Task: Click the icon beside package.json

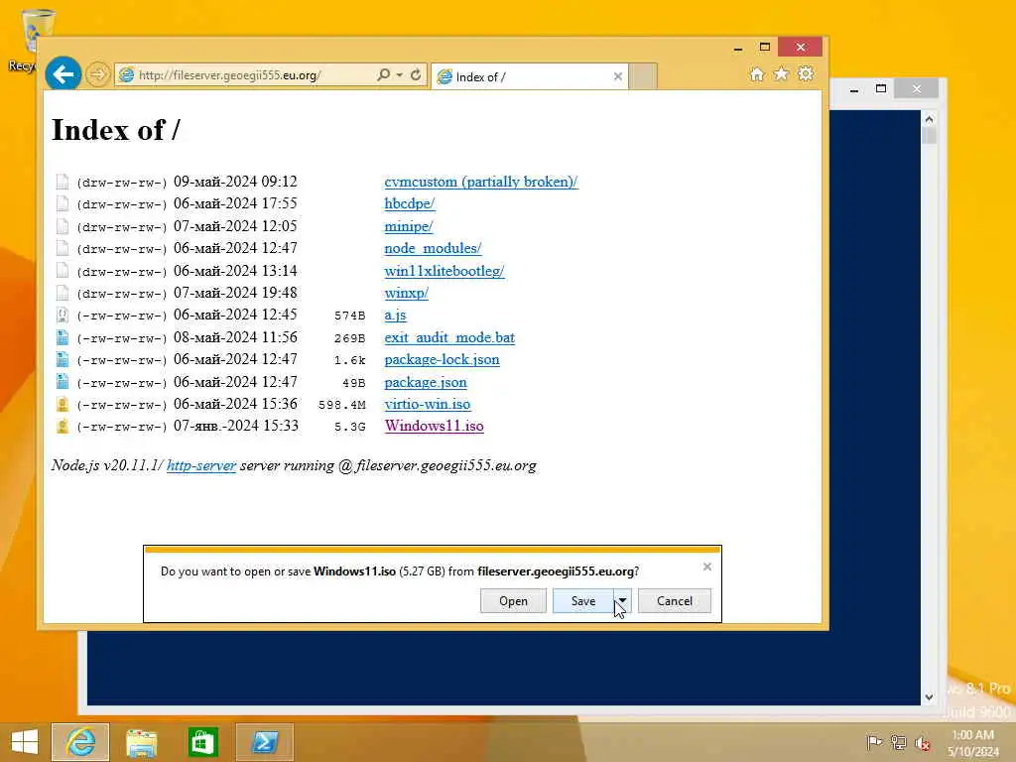Action: [x=63, y=382]
